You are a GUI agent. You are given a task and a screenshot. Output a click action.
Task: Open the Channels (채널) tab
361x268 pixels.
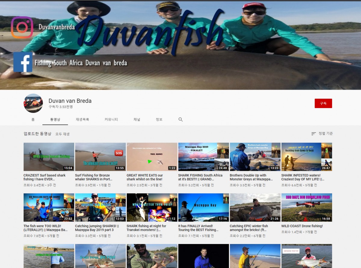[x=137, y=119]
